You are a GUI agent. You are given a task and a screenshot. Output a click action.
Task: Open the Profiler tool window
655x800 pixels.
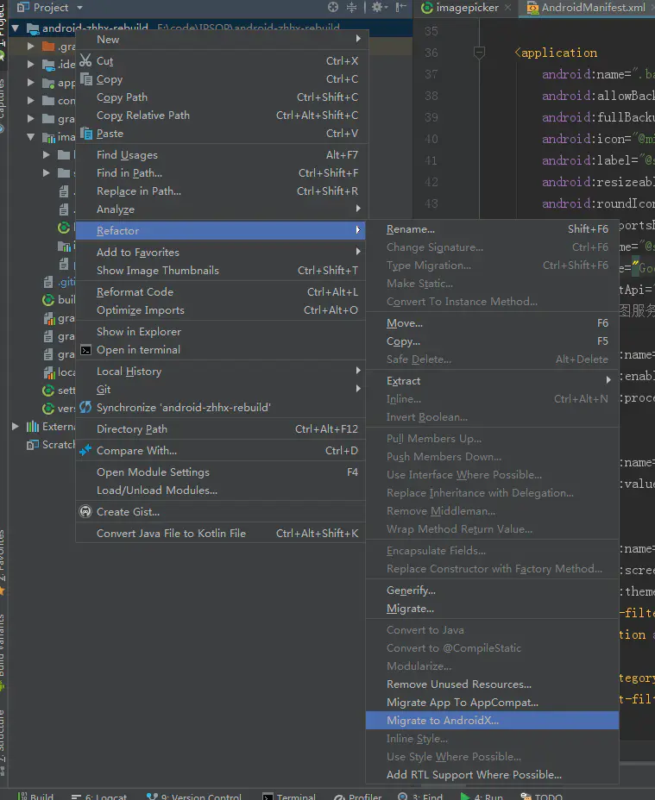pyautogui.click(x=358, y=796)
